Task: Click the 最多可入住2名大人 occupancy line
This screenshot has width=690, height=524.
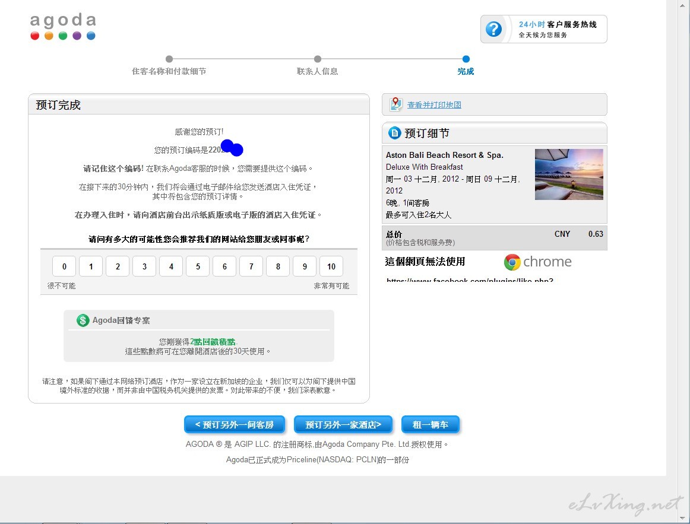Action: click(419, 214)
